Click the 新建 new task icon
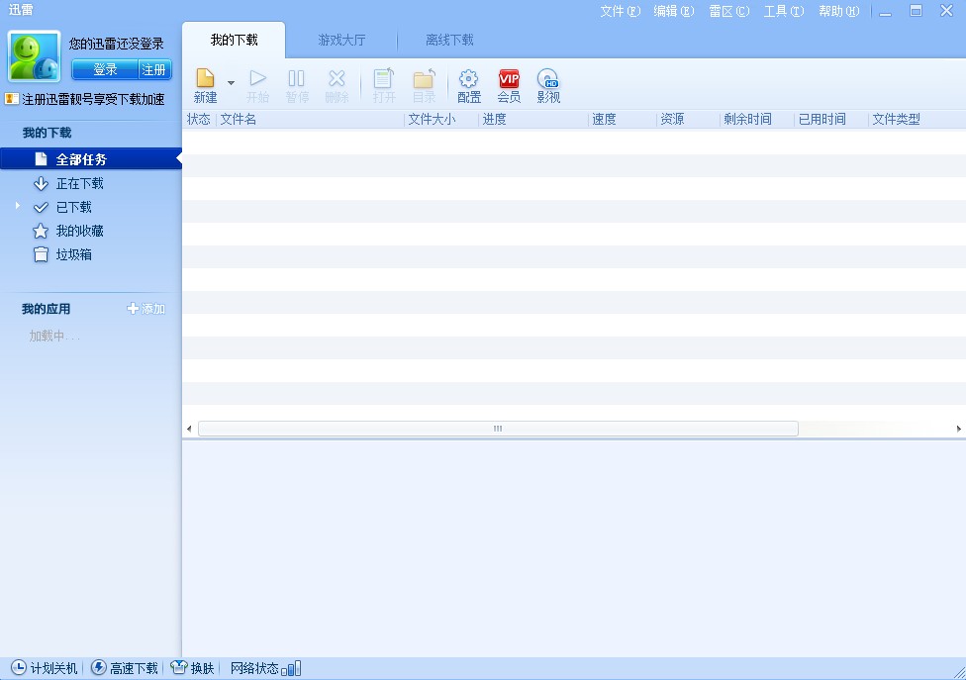966x680 pixels. point(205,79)
